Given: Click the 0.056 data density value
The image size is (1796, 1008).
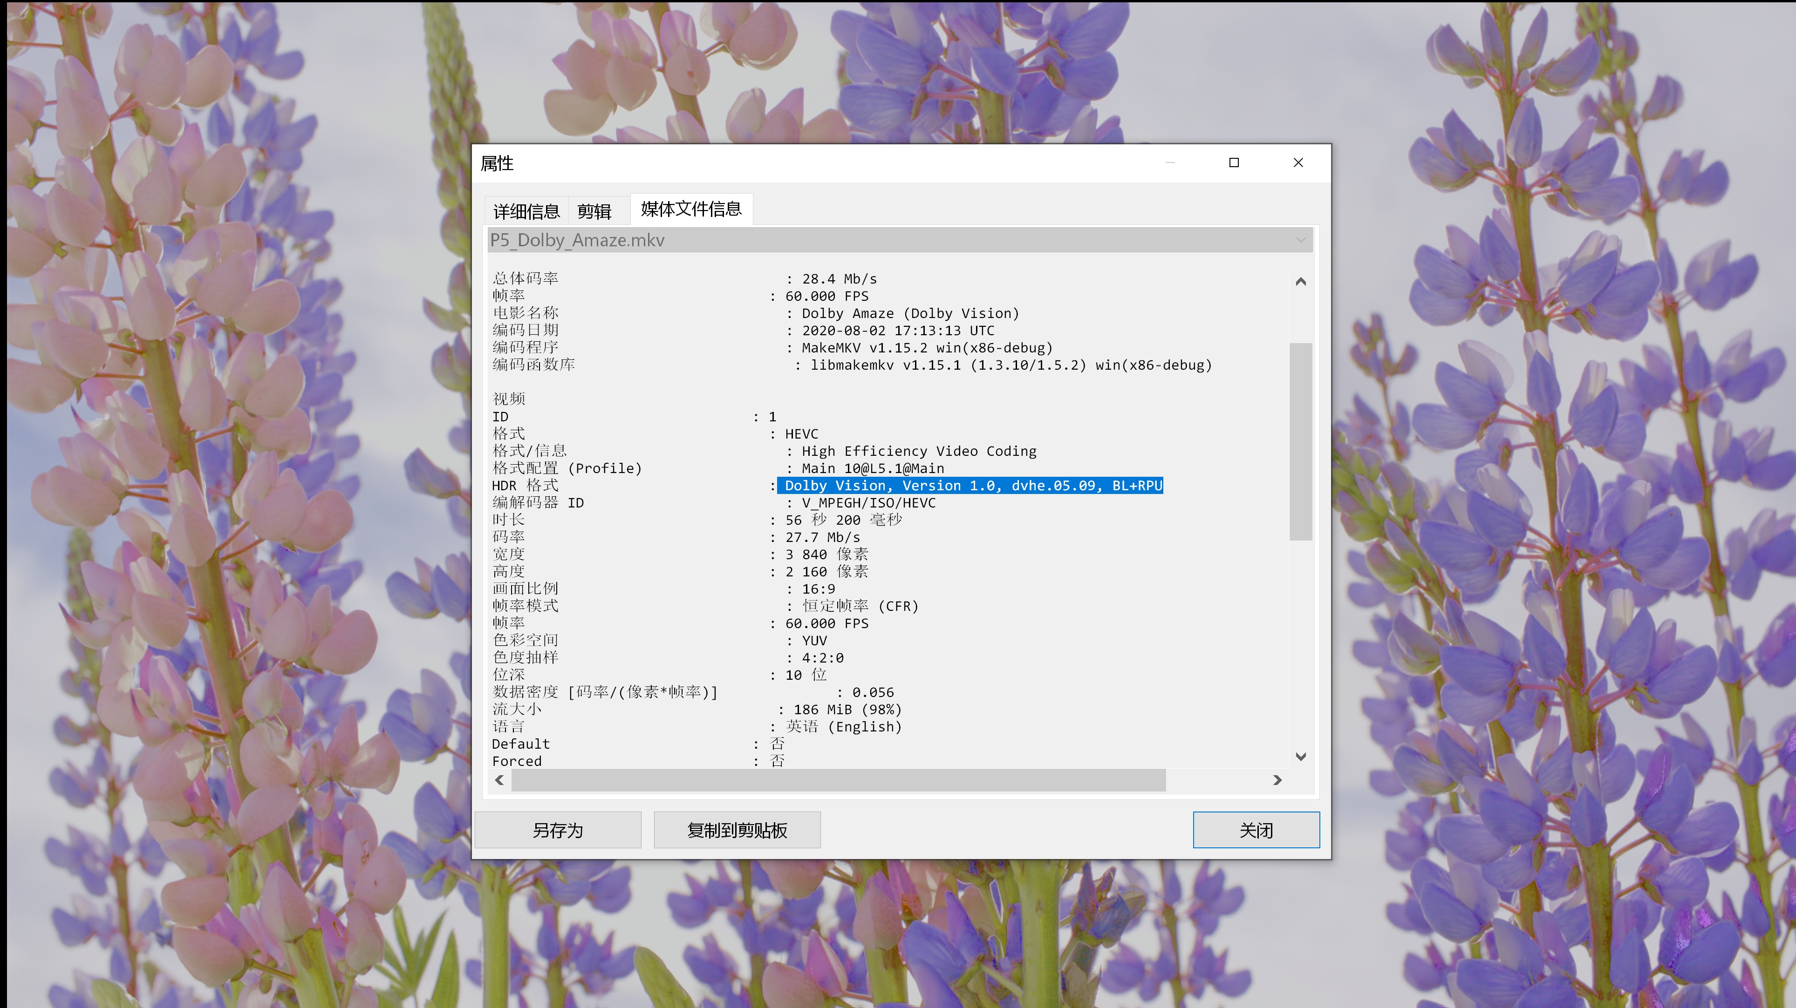Looking at the screenshot, I should tap(873, 692).
